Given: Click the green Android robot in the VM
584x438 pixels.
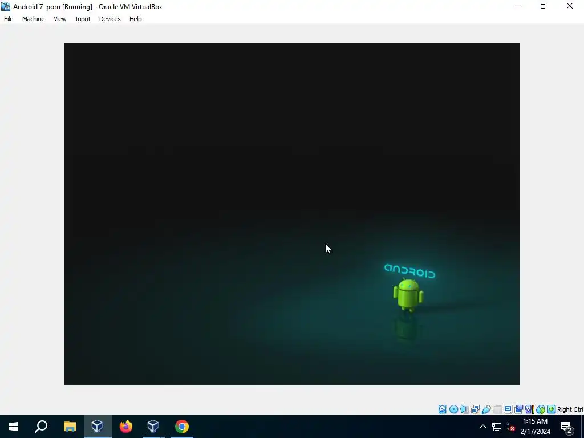Looking at the screenshot, I should (408, 295).
